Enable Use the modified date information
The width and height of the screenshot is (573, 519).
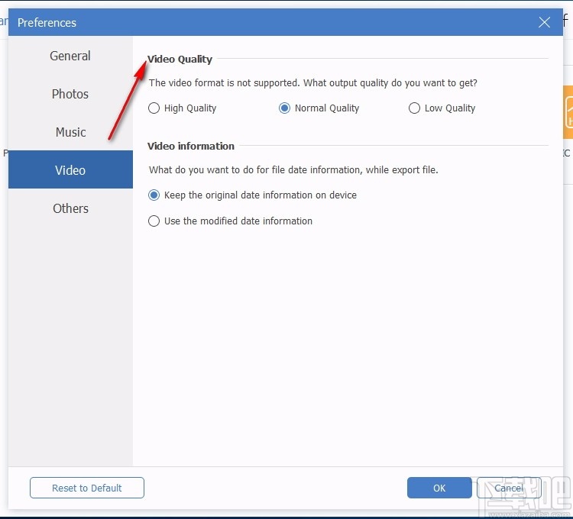(x=154, y=221)
